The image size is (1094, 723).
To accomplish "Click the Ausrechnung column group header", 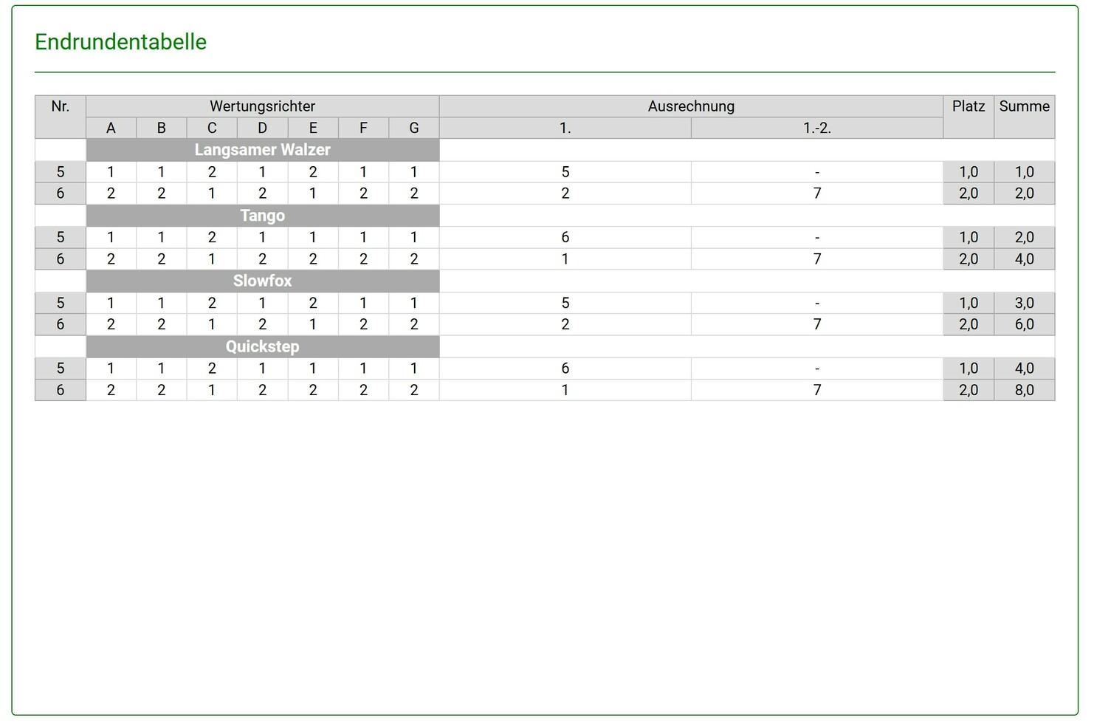I will click(x=691, y=106).
